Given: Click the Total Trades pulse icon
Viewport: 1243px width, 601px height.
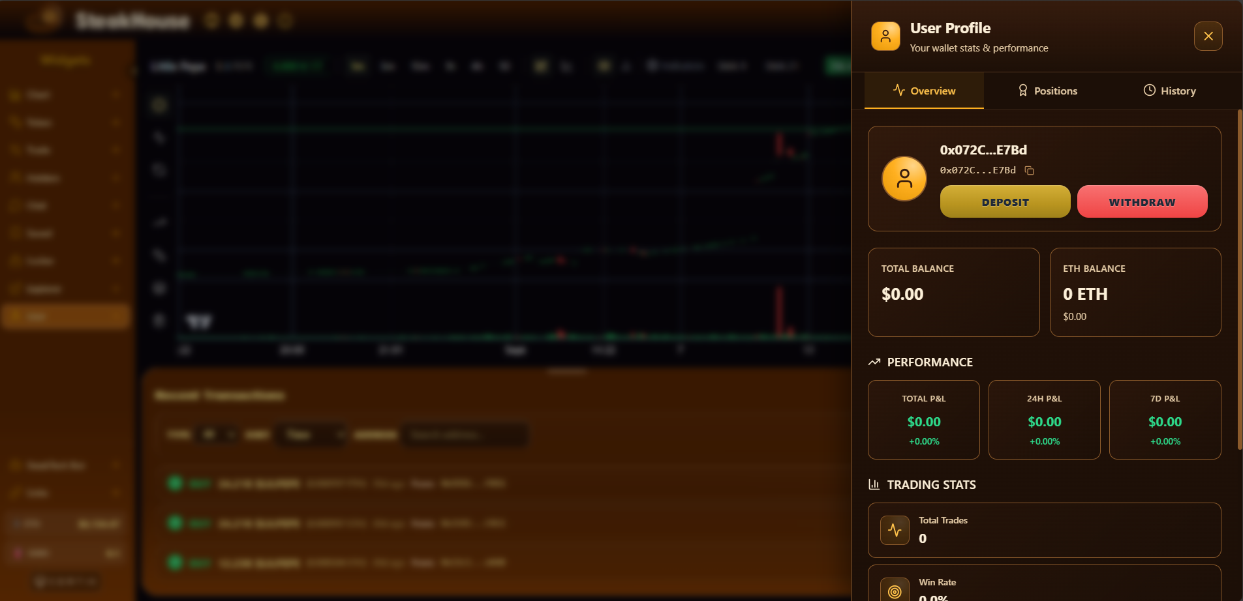Looking at the screenshot, I should point(895,531).
